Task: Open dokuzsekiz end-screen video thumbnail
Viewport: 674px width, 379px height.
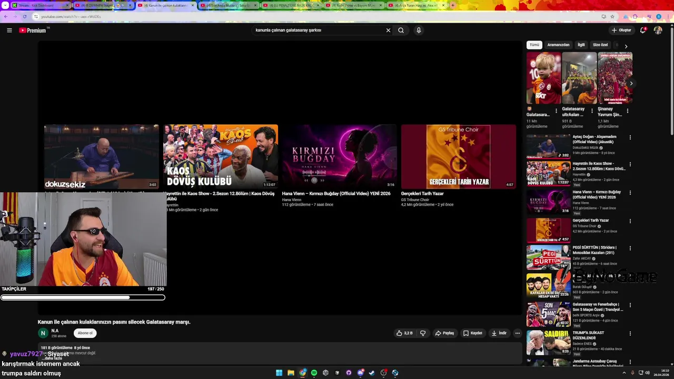Action: pos(102,156)
